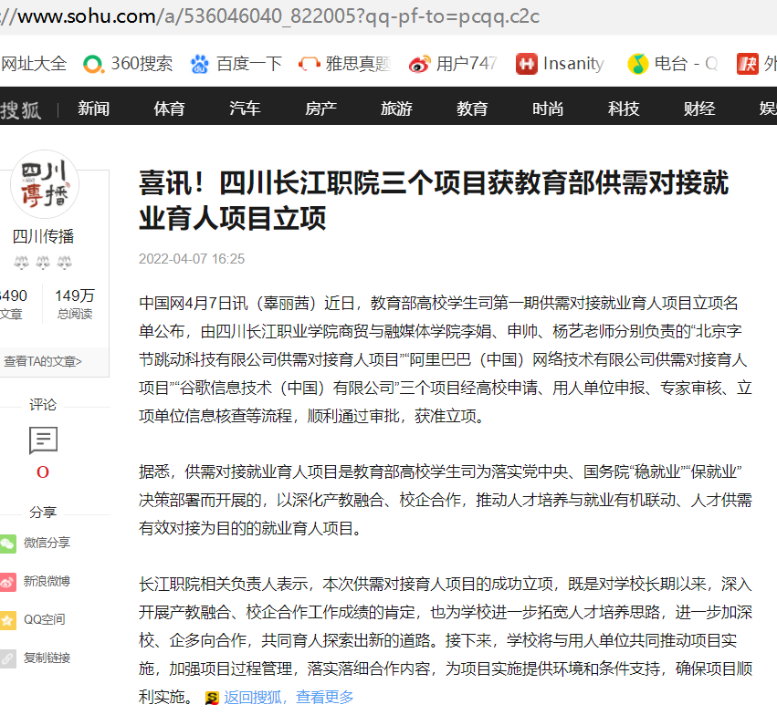Open the 体育 navigation item
This screenshot has width=777, height=715.
[169, 109]
